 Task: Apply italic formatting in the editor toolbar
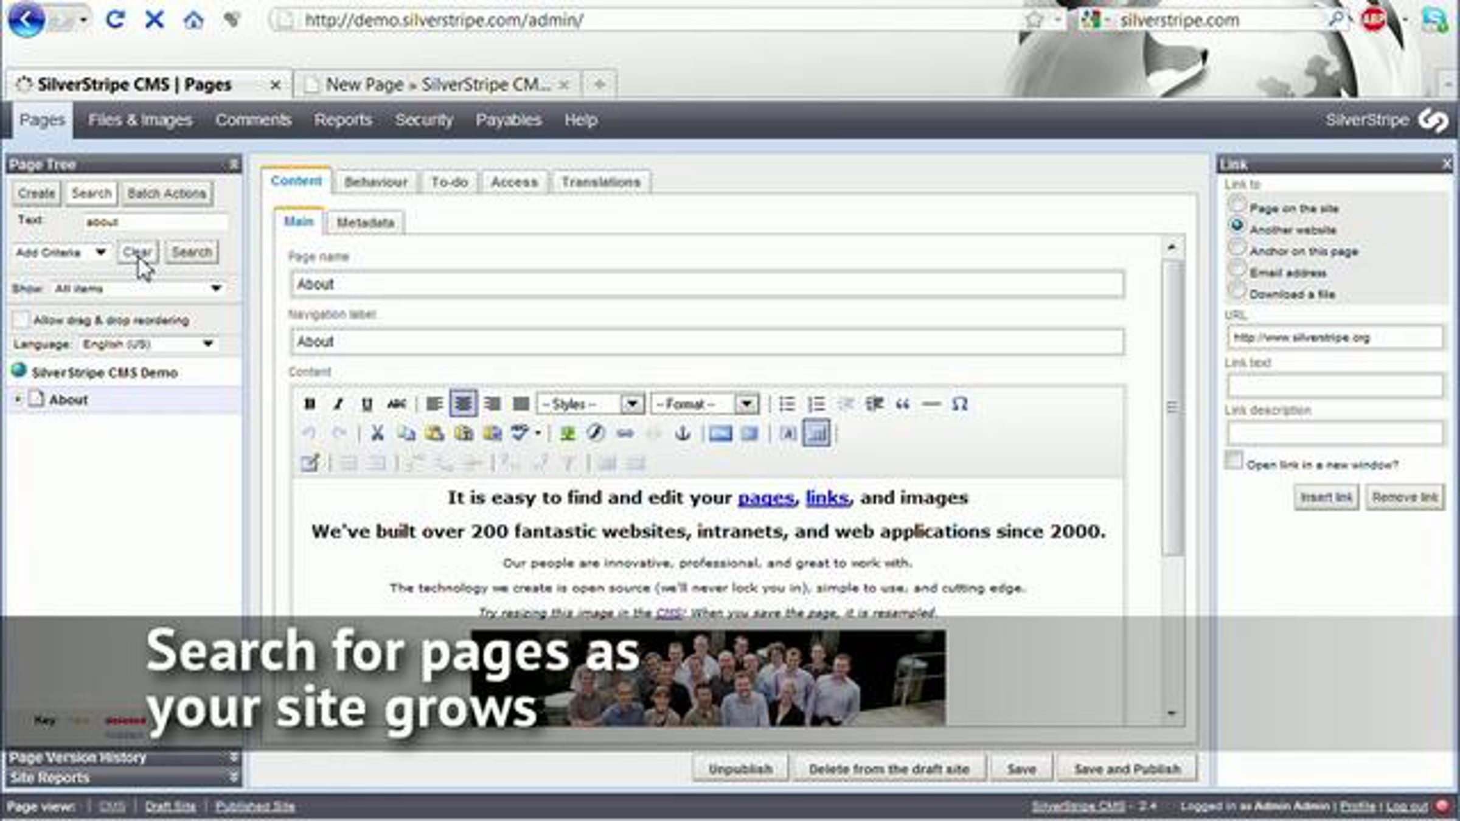(x=339, y=404)
